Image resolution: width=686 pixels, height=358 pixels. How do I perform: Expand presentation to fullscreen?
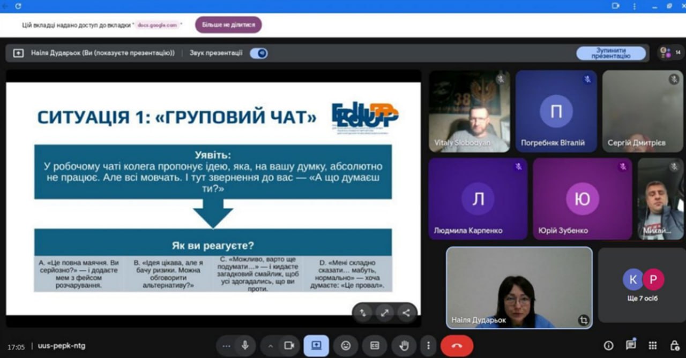click(384, 313)
